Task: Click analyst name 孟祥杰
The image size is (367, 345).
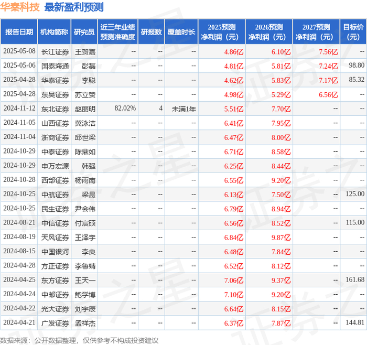Action: [85, 323]
